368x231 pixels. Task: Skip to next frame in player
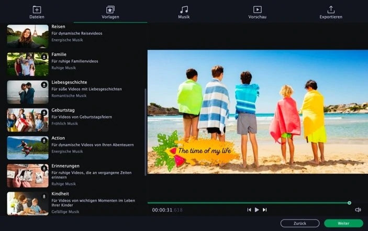pos(264,210)
